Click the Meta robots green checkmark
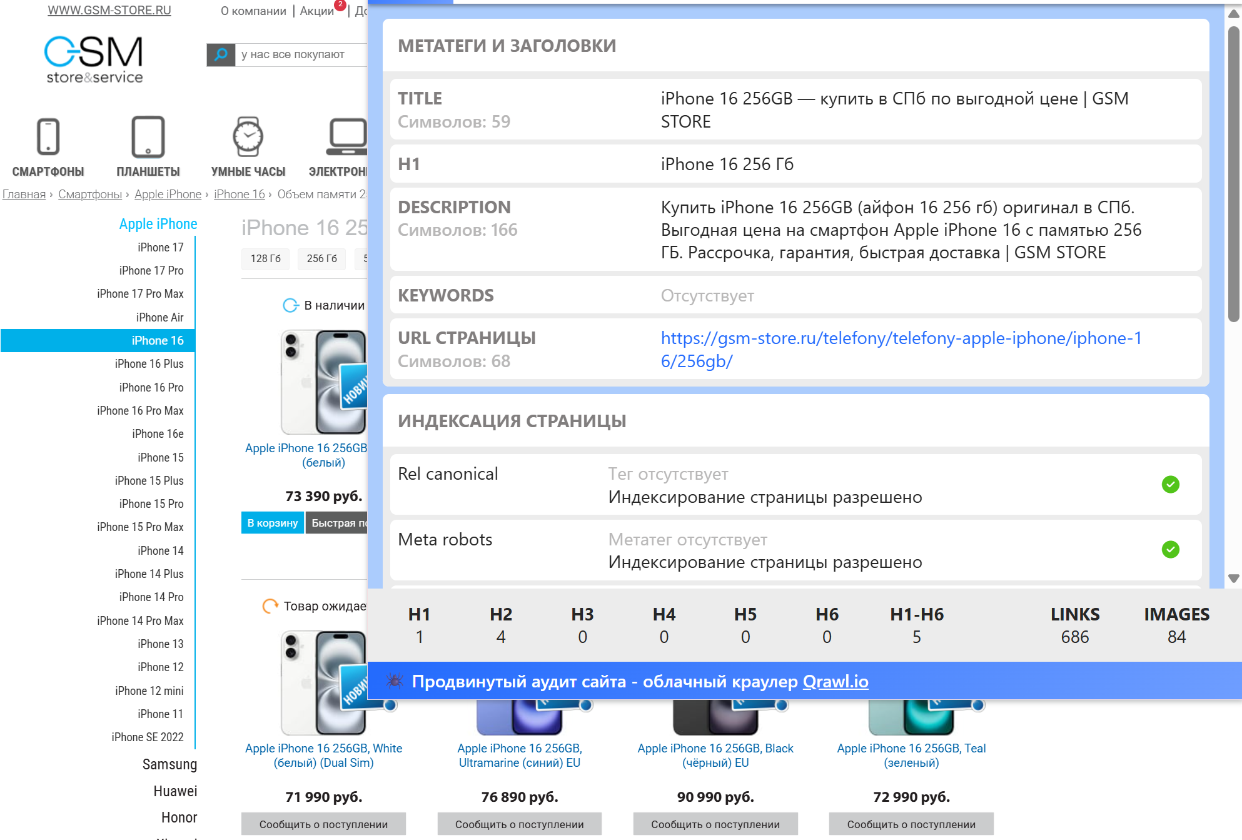Viewport: 1242px width, 840px height. pos(1170,550)
